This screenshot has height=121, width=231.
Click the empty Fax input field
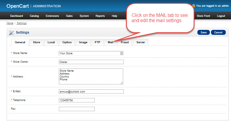coord(77,109)
